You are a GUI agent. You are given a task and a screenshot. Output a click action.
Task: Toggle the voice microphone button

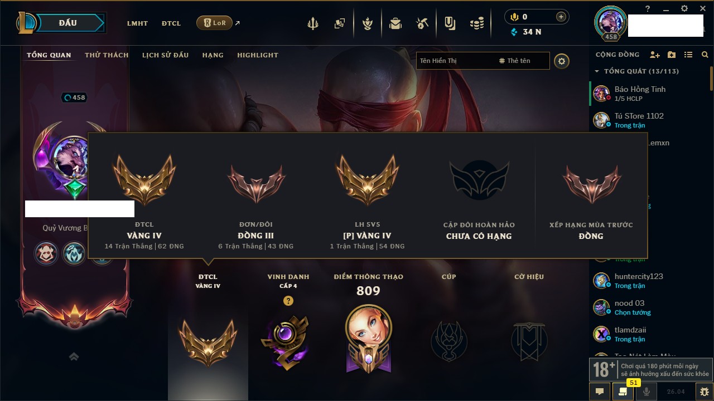tap(647, 392)
